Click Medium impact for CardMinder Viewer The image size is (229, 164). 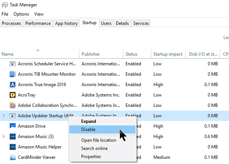pyautogui.click(x=162, y=157)
